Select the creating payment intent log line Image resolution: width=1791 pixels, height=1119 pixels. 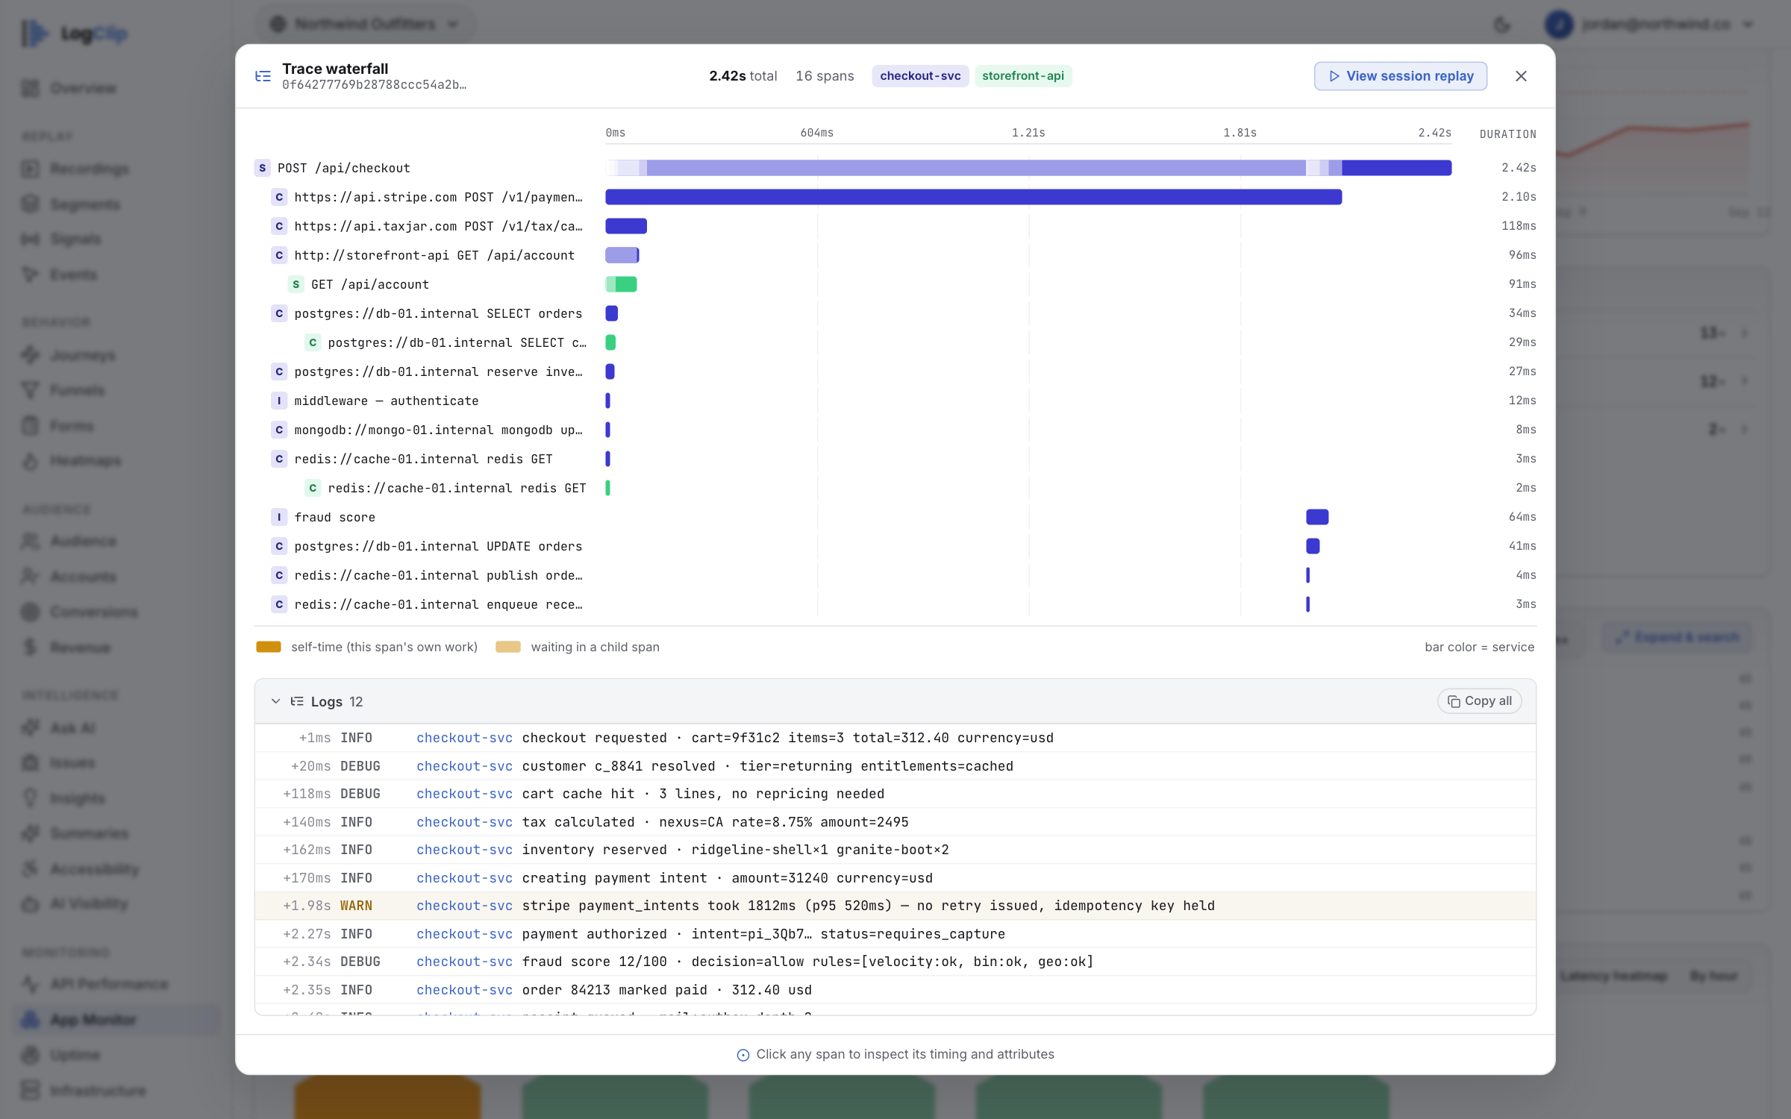point(895,878)
